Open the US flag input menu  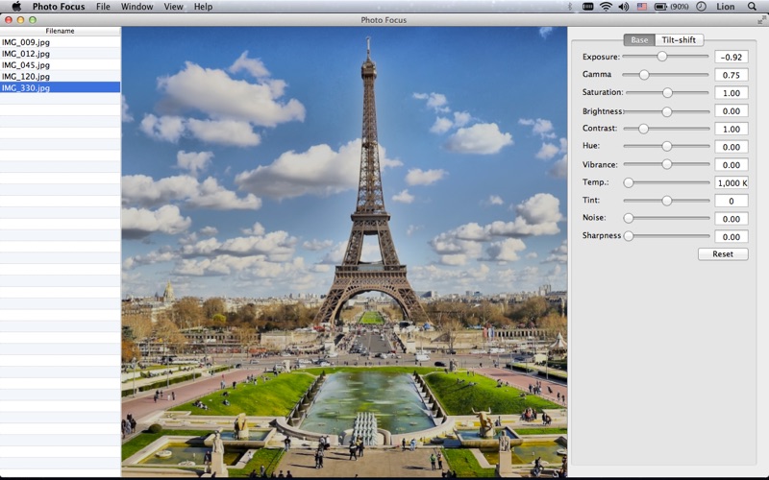tap(641, 7)
